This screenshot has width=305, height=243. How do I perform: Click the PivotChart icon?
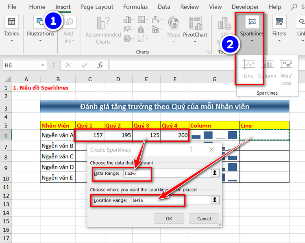[x=195, y=23]
